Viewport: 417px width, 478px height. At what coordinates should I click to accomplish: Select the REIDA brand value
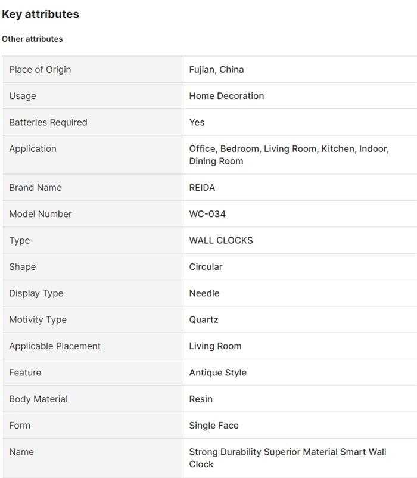click(202, 187)
